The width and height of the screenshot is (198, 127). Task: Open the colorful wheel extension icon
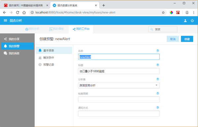click(x=171, y=13)
